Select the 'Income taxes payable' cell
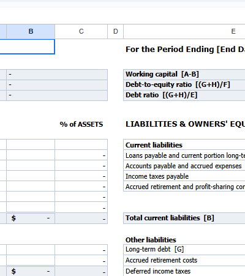This screenshot has height=276, width=245. [x=184, y=176]
